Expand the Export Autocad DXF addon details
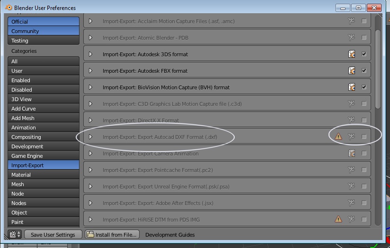Image resolution: width=390 pixels, height=248 pixels. 90,137
